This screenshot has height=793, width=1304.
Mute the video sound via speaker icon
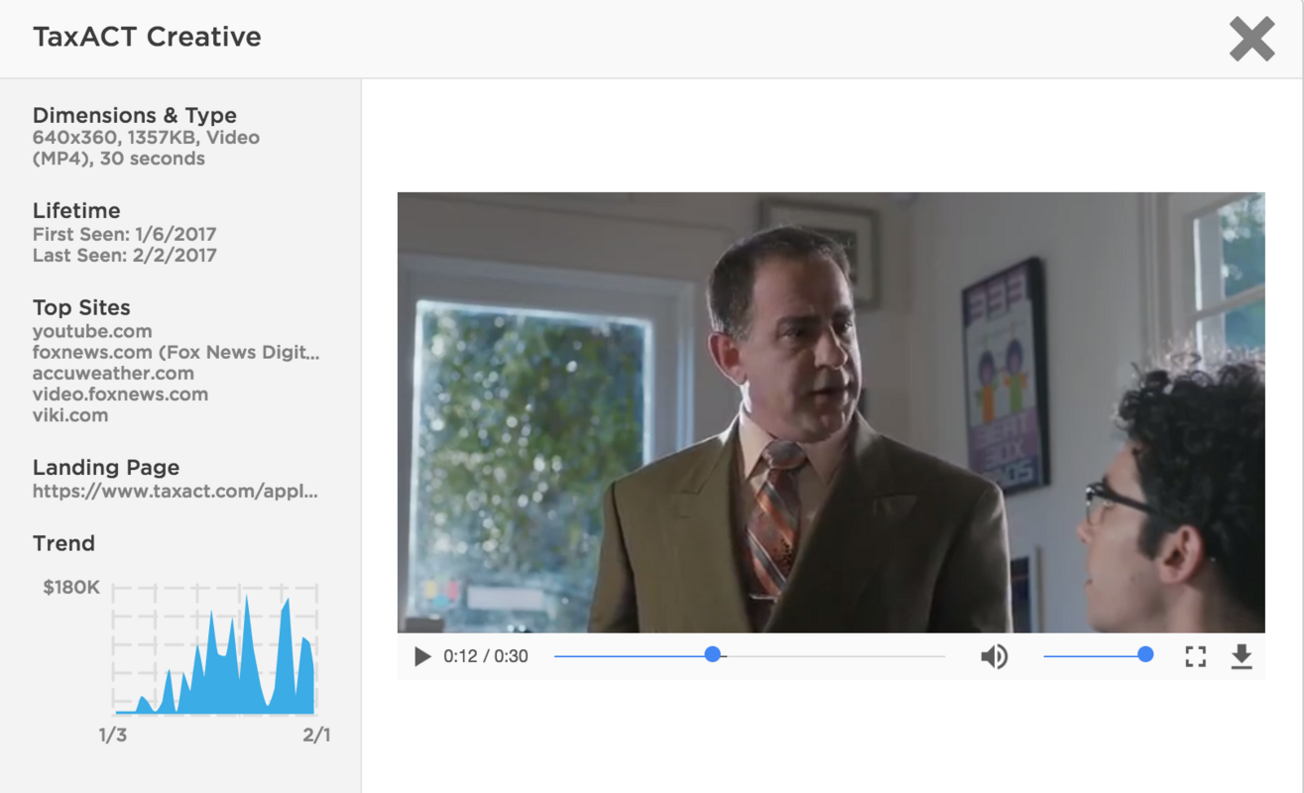point(995,656)
